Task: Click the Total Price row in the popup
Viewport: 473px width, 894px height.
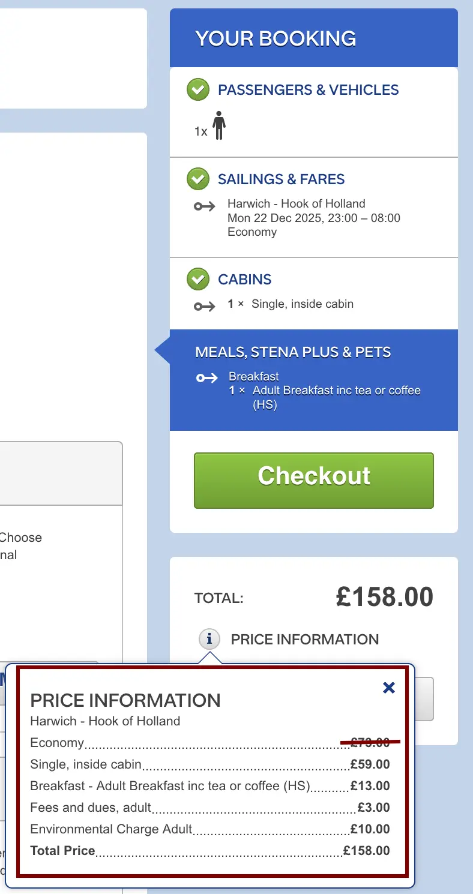Action: (x=210, y=851)
